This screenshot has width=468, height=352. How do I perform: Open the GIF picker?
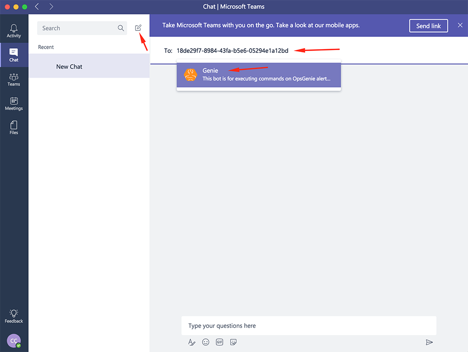(x=219, y=342)
